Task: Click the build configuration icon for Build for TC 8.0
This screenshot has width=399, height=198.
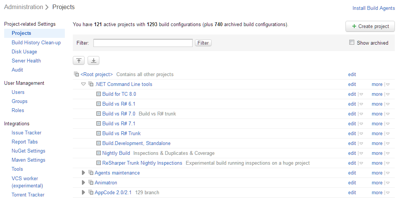Action: coord(99,94)
